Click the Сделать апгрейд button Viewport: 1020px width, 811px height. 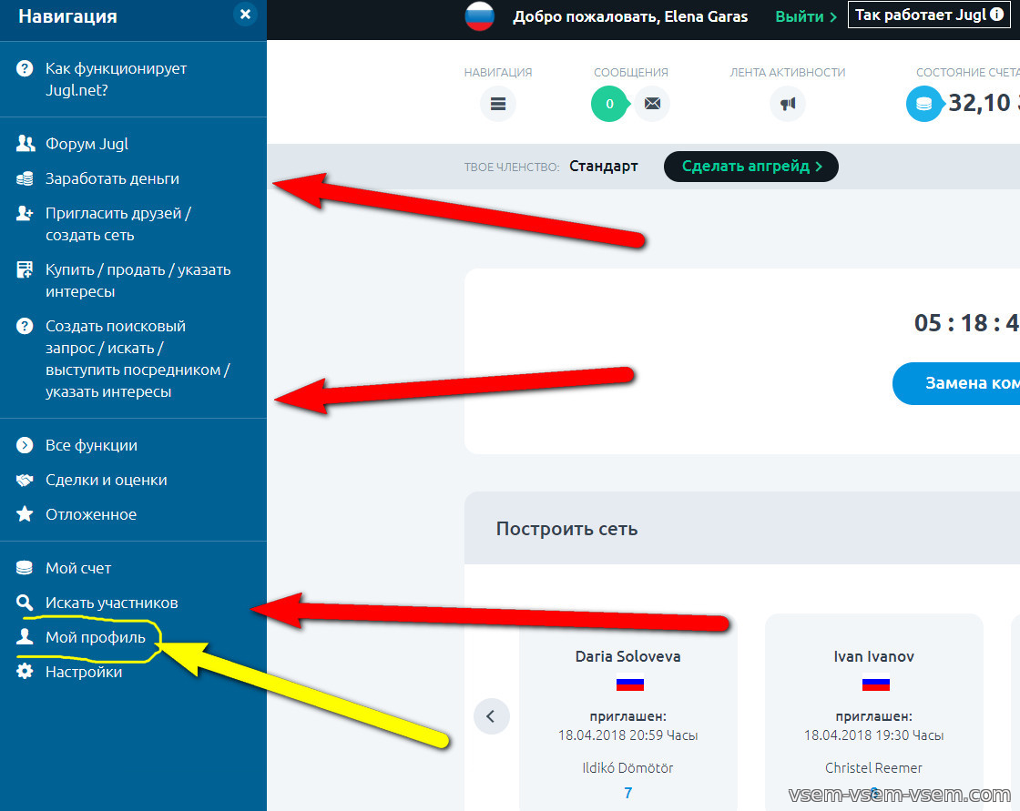click(751, 167)
